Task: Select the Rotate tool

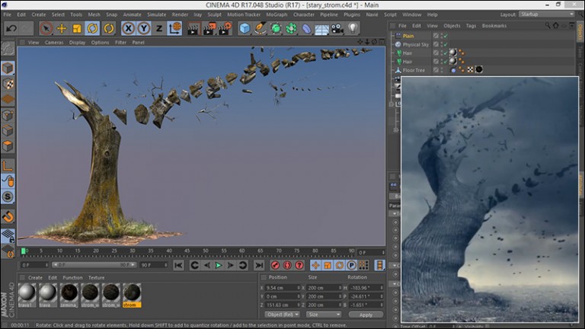Action: point(92,28)
